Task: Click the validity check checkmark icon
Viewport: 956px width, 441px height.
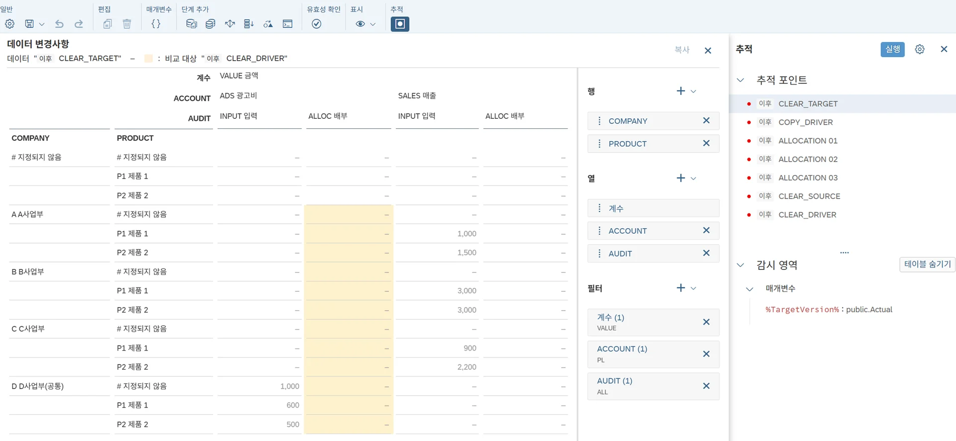Action: coord(316,24)
